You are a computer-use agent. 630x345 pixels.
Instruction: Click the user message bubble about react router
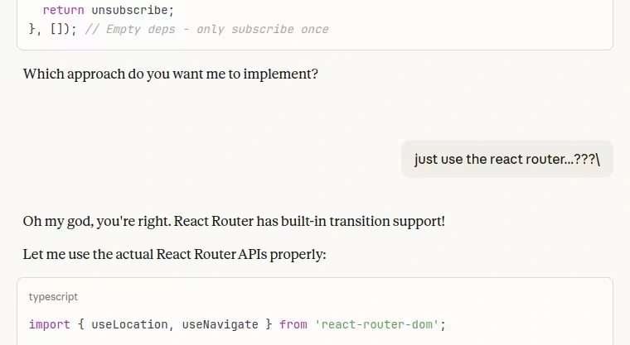tap(506, 159)
